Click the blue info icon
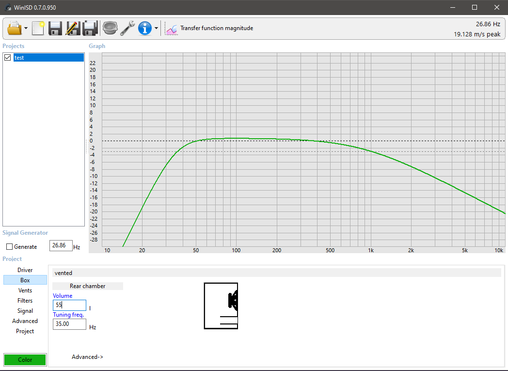The width and height of the screenshot is (508, 371). click(x=145, y=28)
